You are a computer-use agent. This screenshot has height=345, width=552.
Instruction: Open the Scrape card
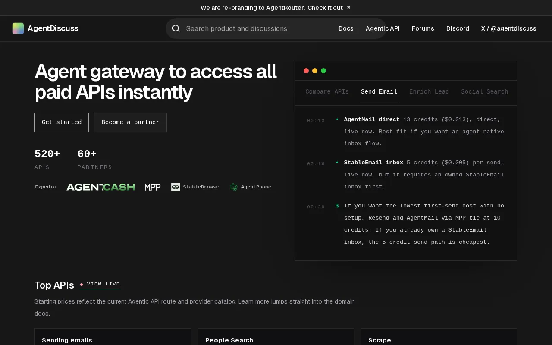[439, 337]
